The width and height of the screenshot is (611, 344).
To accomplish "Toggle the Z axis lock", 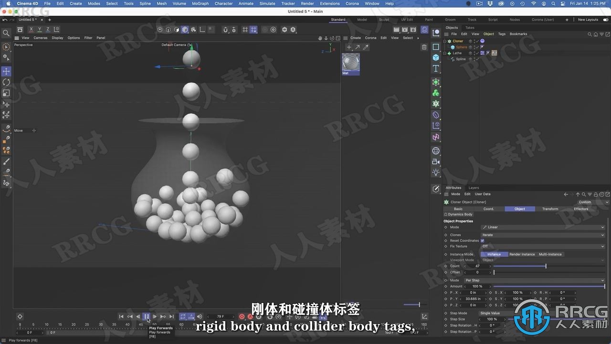I will point(48,30).
